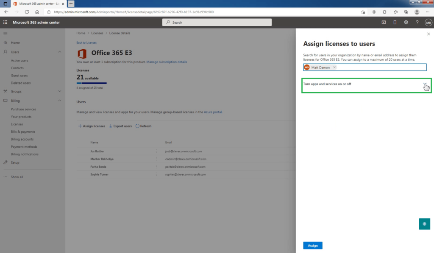Open Guest users in navigation
Screen dimensions: 434x253
tap(19, 76)
